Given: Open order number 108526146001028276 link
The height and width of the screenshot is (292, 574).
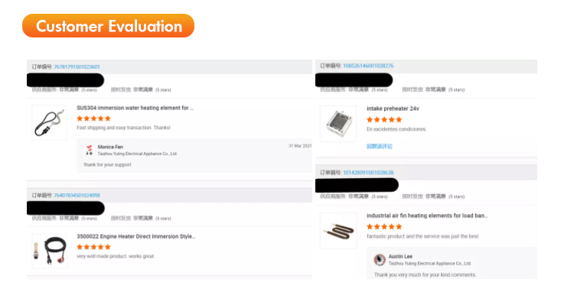Looking at the screenshot, I should [x=368, y=66].
